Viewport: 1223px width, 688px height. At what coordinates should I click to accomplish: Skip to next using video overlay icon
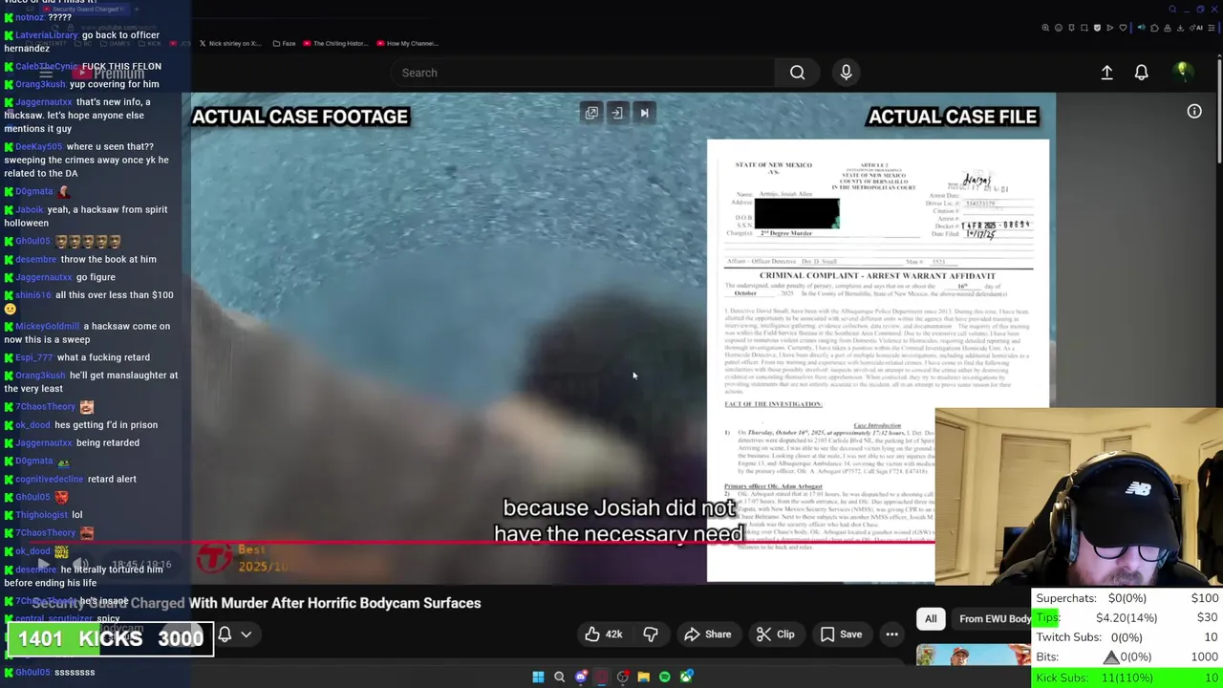tap(644, 113)
